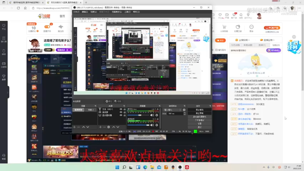Open the 编辑 menu in OBS
This screenshot has height=171, width=304.
coord(85,12)
